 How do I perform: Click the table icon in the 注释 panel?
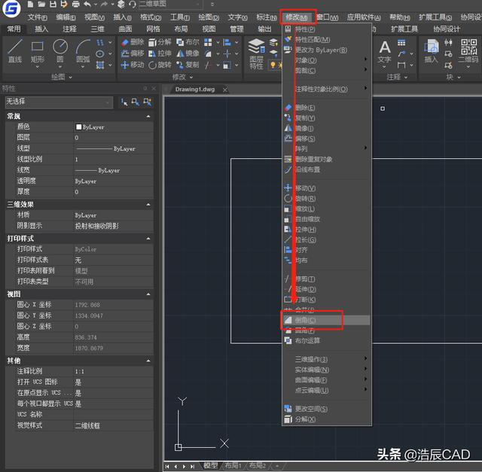[x=401, y=43]
